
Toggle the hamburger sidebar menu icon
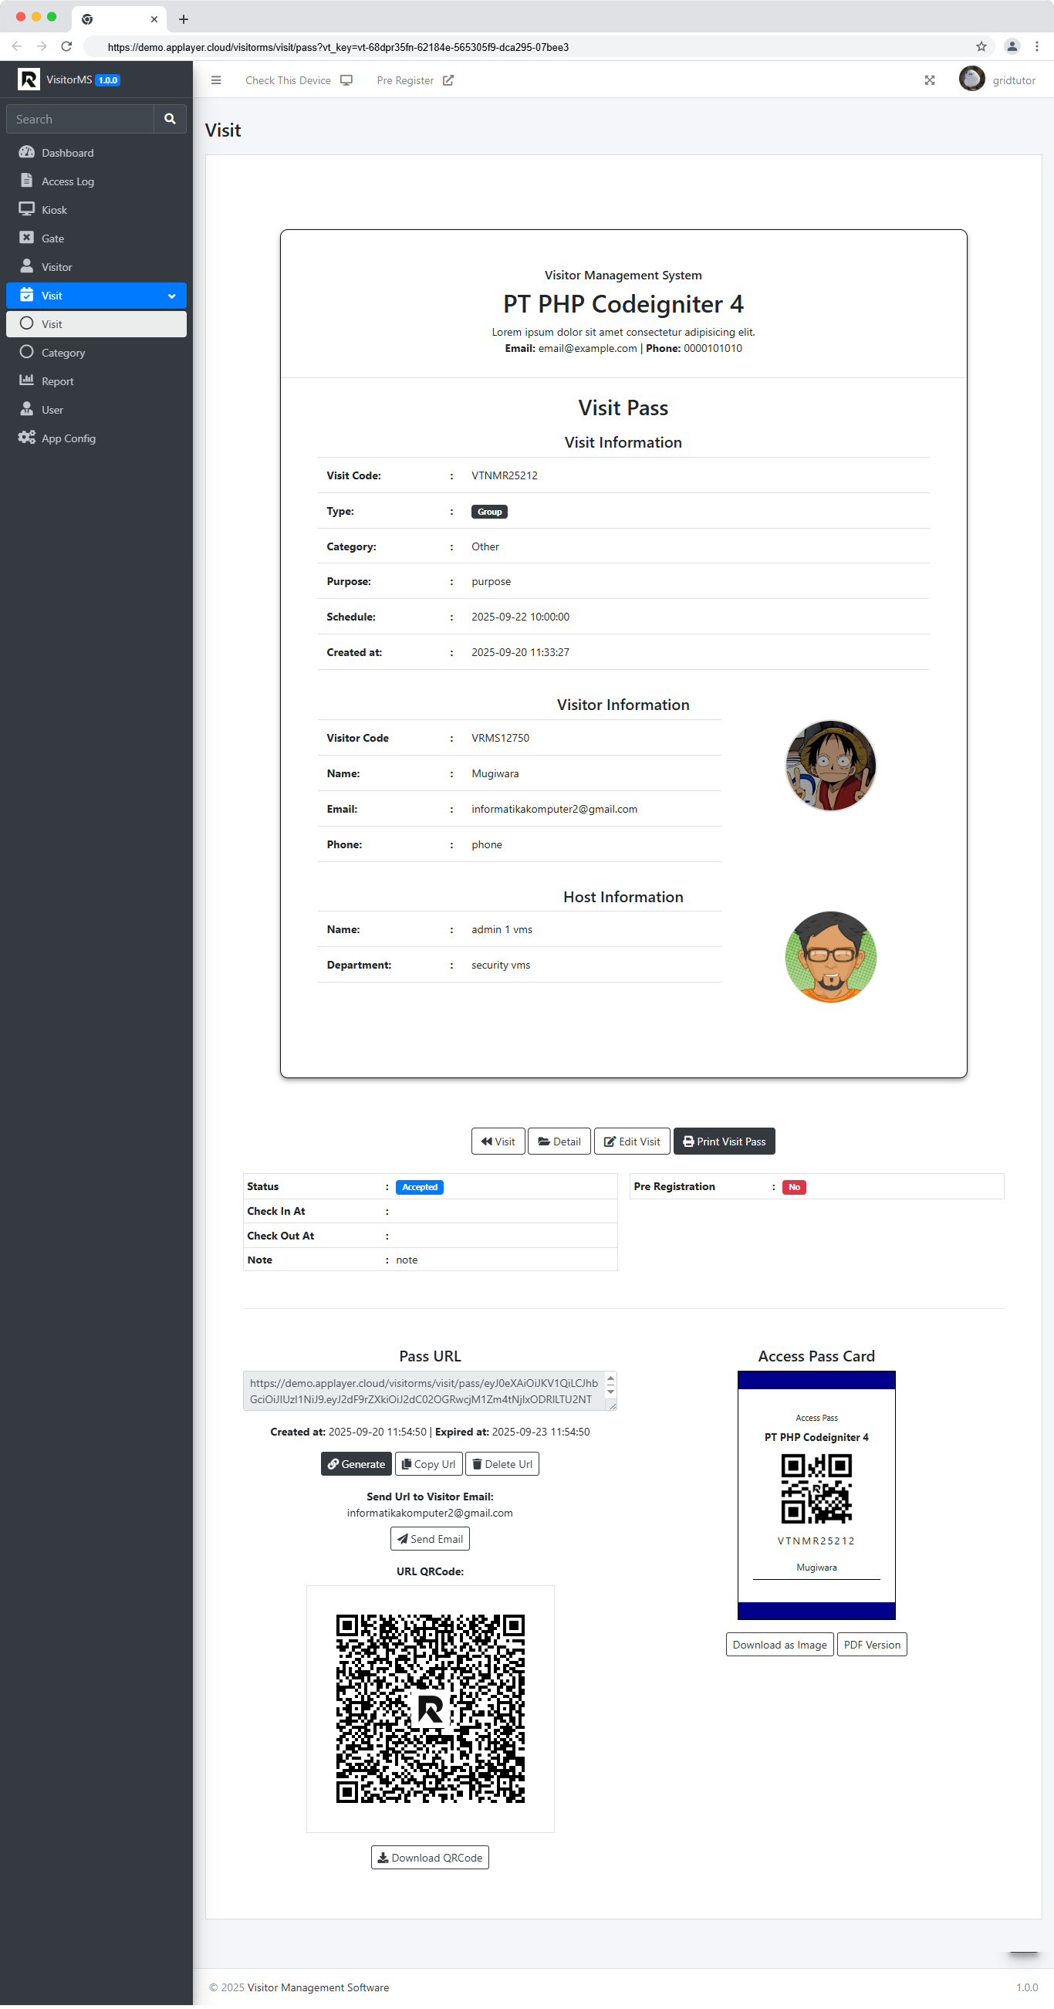click(216, 80)
